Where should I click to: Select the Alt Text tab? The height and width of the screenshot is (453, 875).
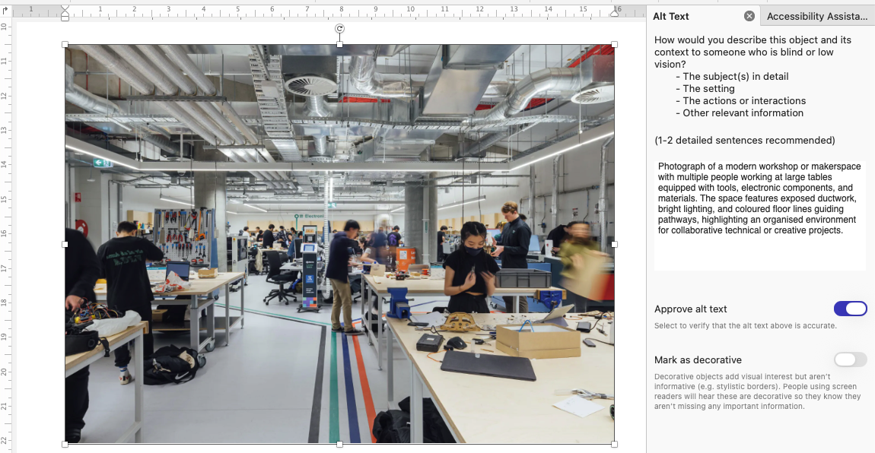(671, 16)
